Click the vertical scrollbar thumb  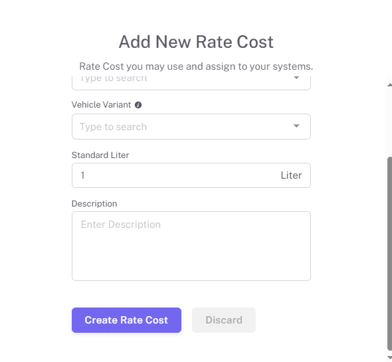coord(389,254)
